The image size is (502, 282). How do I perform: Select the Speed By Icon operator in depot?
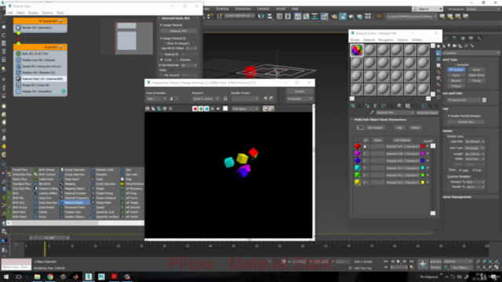(103, 212)
